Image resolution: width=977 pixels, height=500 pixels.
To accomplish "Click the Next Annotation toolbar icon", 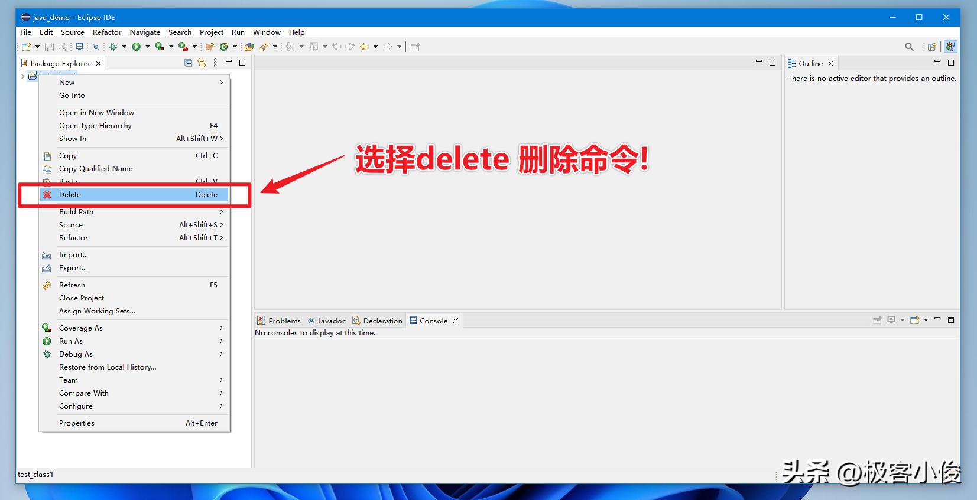I will coord(290,47).
